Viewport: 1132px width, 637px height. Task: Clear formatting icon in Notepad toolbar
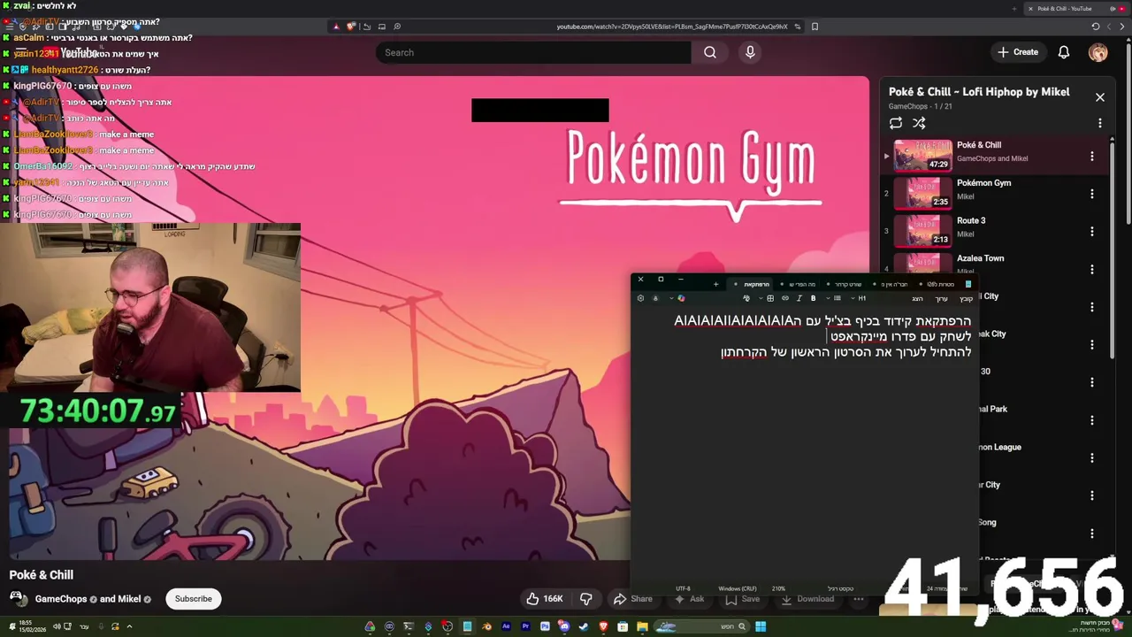point(746,298)
